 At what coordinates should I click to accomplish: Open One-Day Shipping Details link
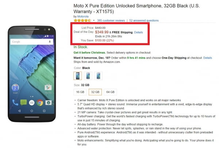click(x=208, y=58)
